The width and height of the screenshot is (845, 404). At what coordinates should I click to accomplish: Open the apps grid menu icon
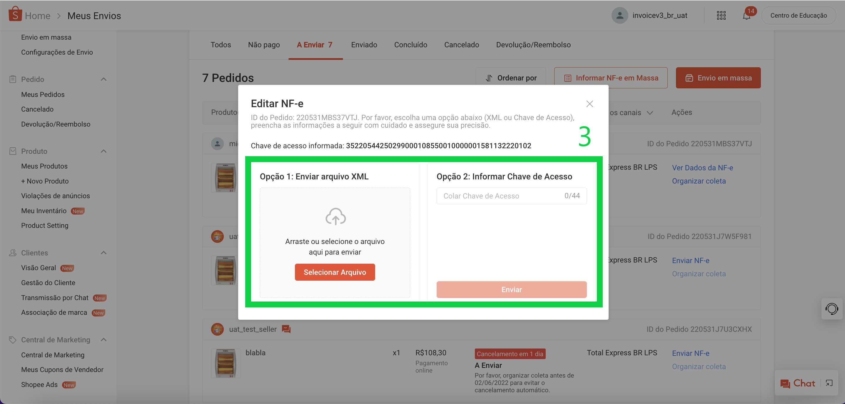click(x=721, y=15)
